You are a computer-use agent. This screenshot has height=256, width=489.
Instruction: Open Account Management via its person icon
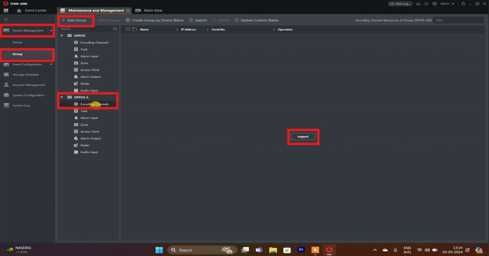[7, 85]
